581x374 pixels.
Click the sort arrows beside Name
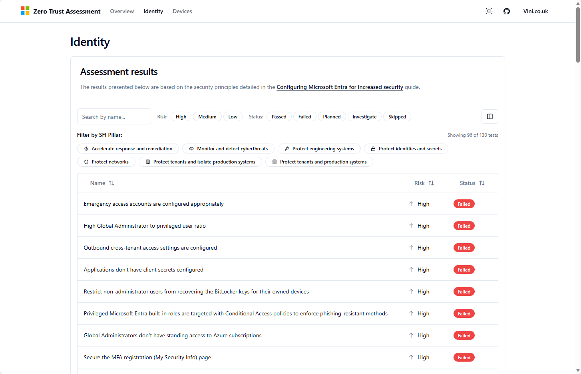[111, 183]
